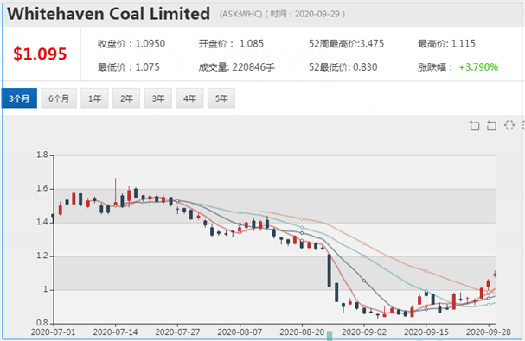This screenshot has width=525, height=341.
Task: Click the 1.2 y-axis label
Action: pyautogui.click(x=42, y=256)
